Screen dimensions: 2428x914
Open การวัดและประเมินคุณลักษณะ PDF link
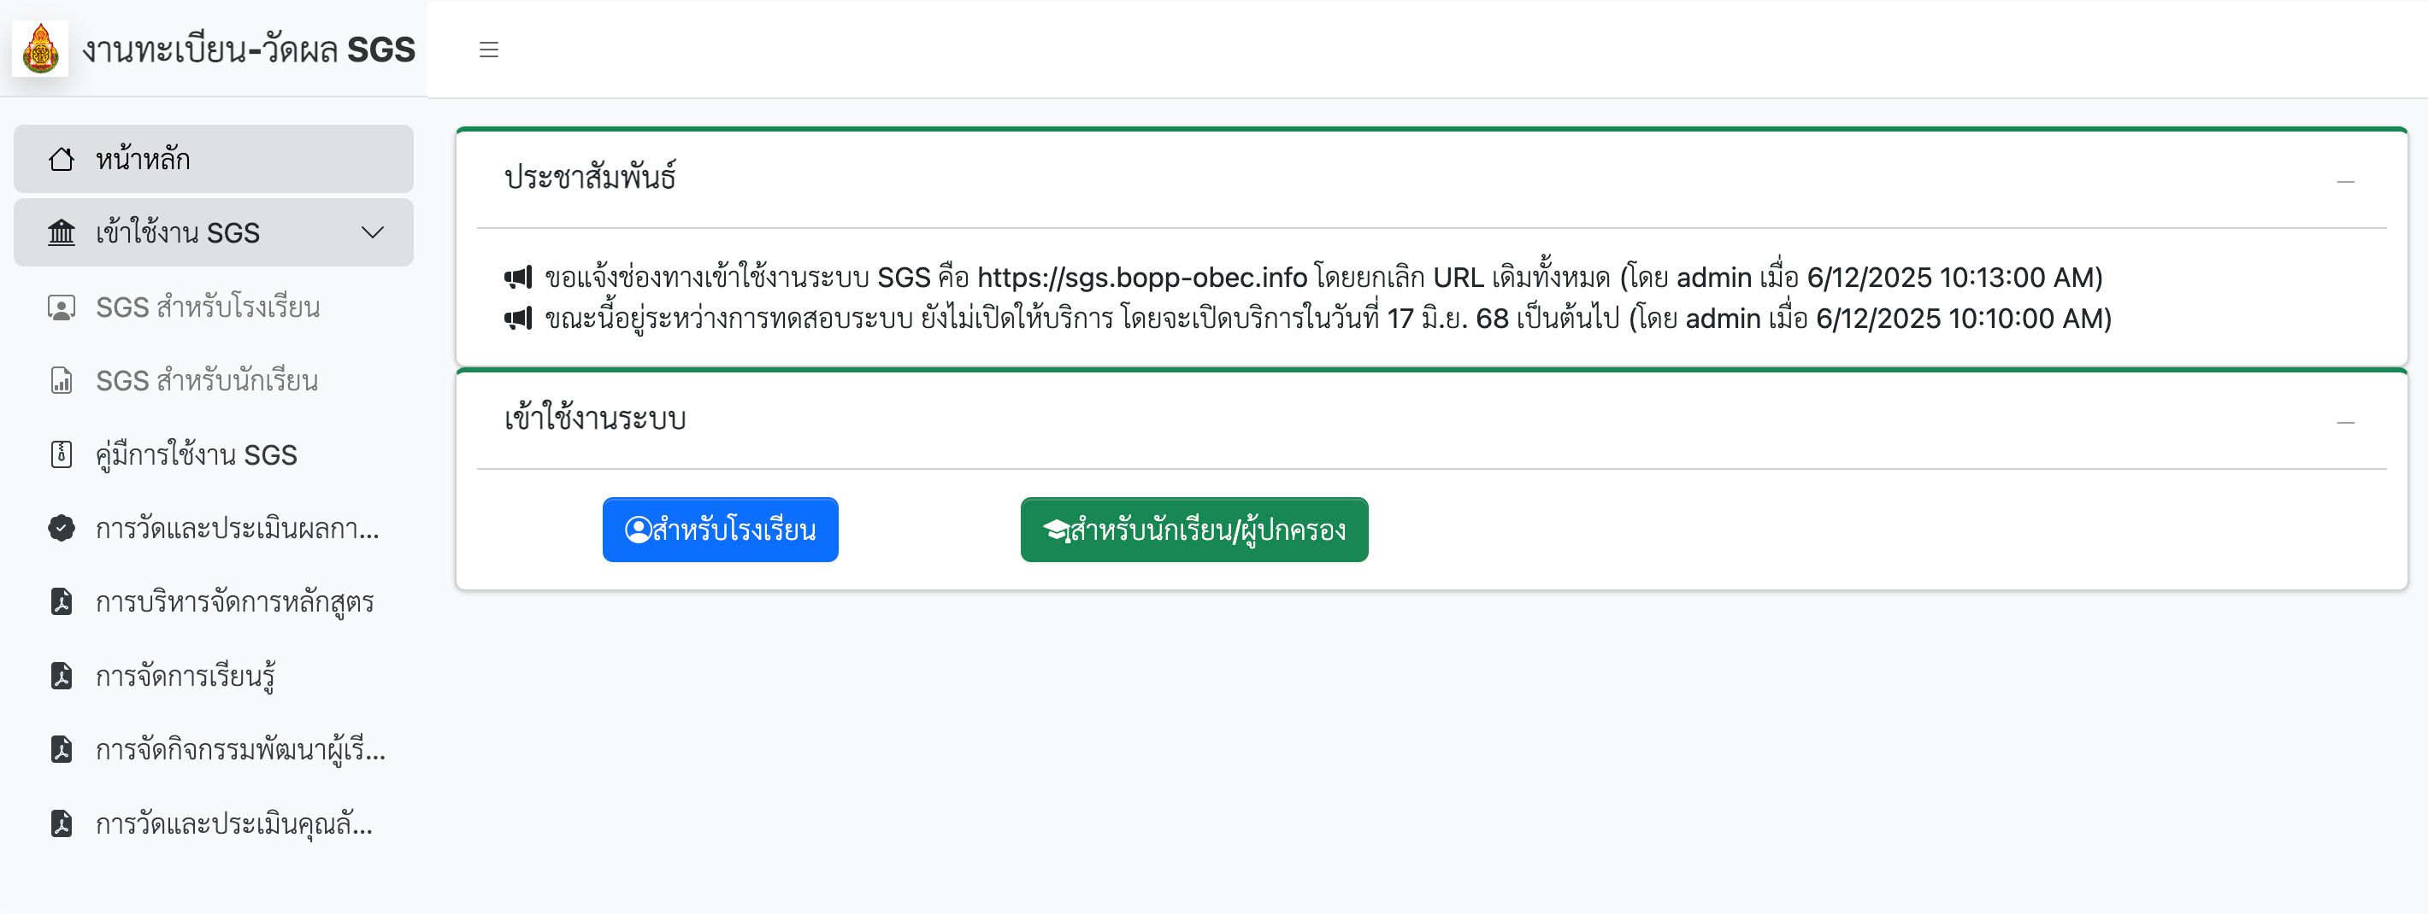point(233,824)
